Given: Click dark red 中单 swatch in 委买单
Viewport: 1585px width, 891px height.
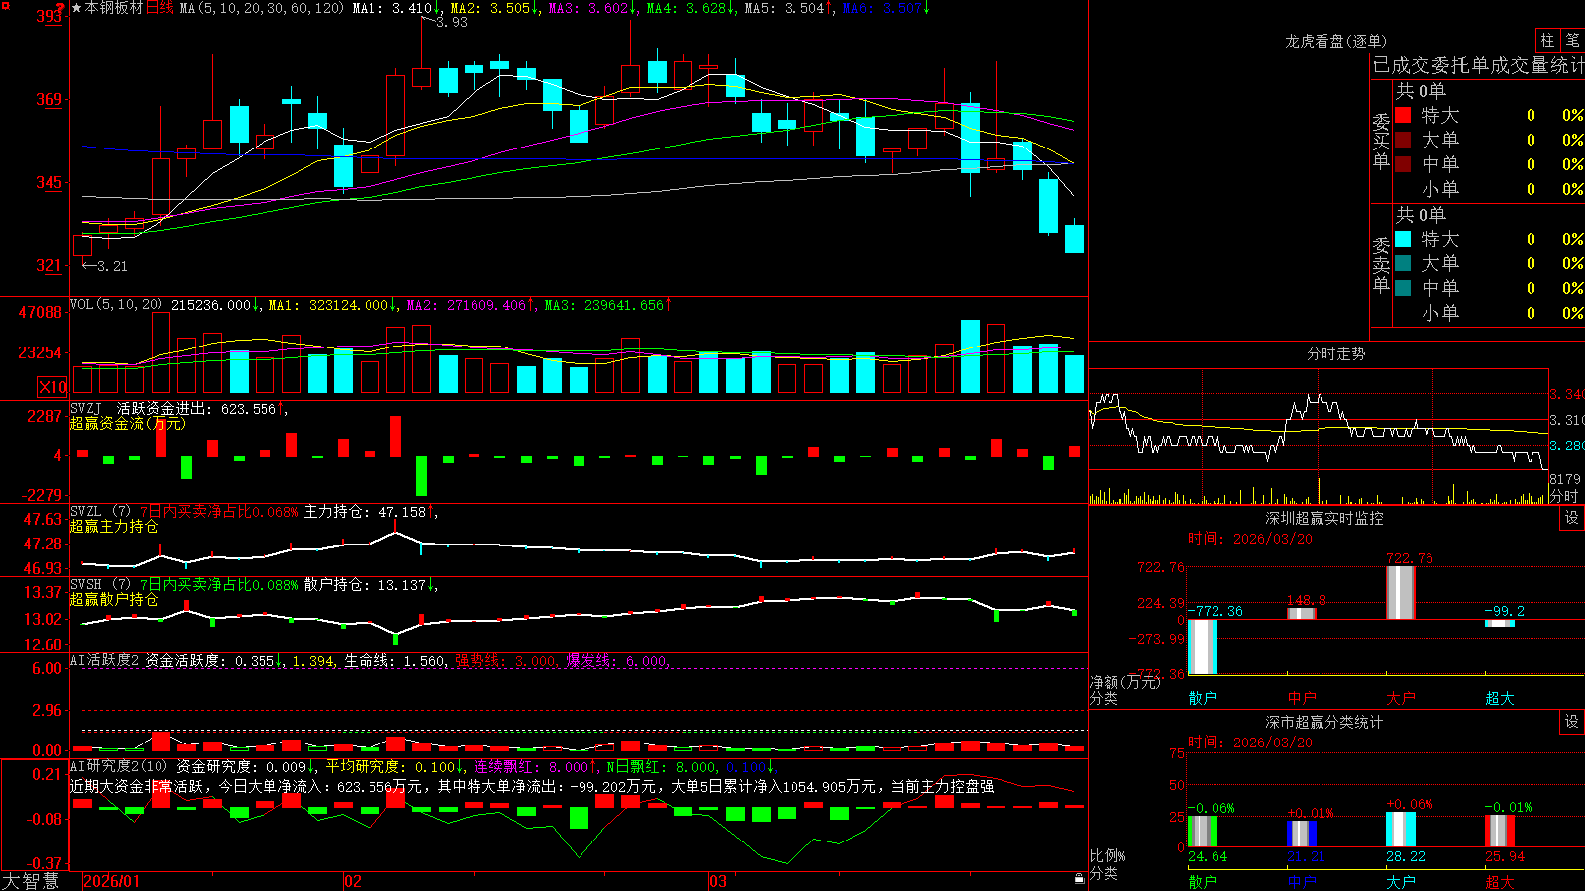Looking at the screenshot, I should [1403, 164].
